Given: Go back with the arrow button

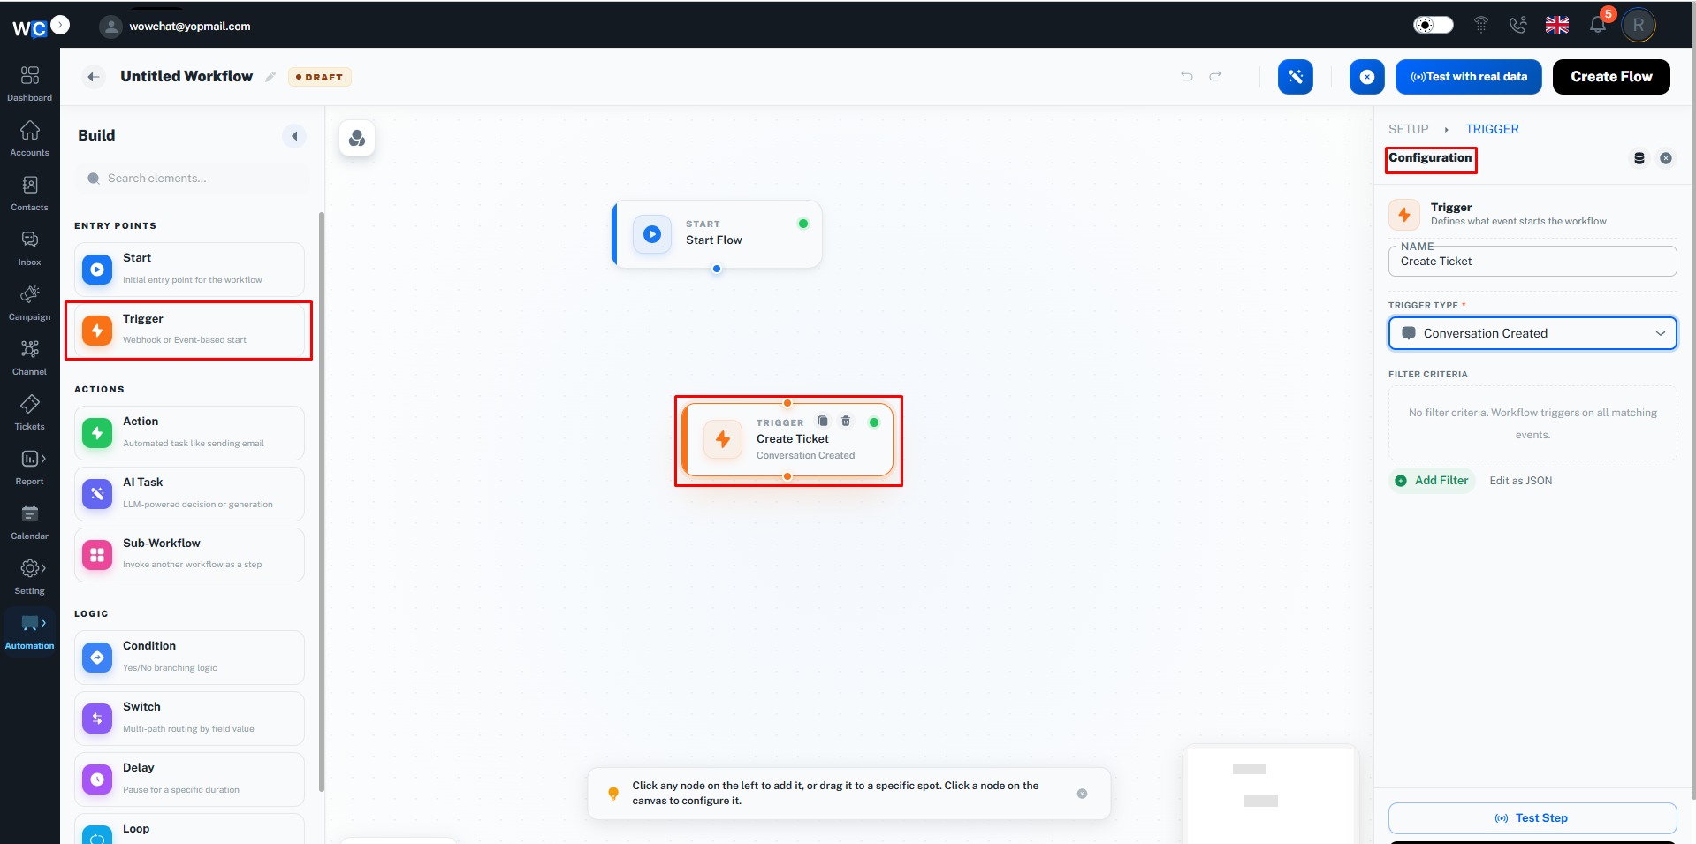Looking at the screenshot, I should point(94,77).
